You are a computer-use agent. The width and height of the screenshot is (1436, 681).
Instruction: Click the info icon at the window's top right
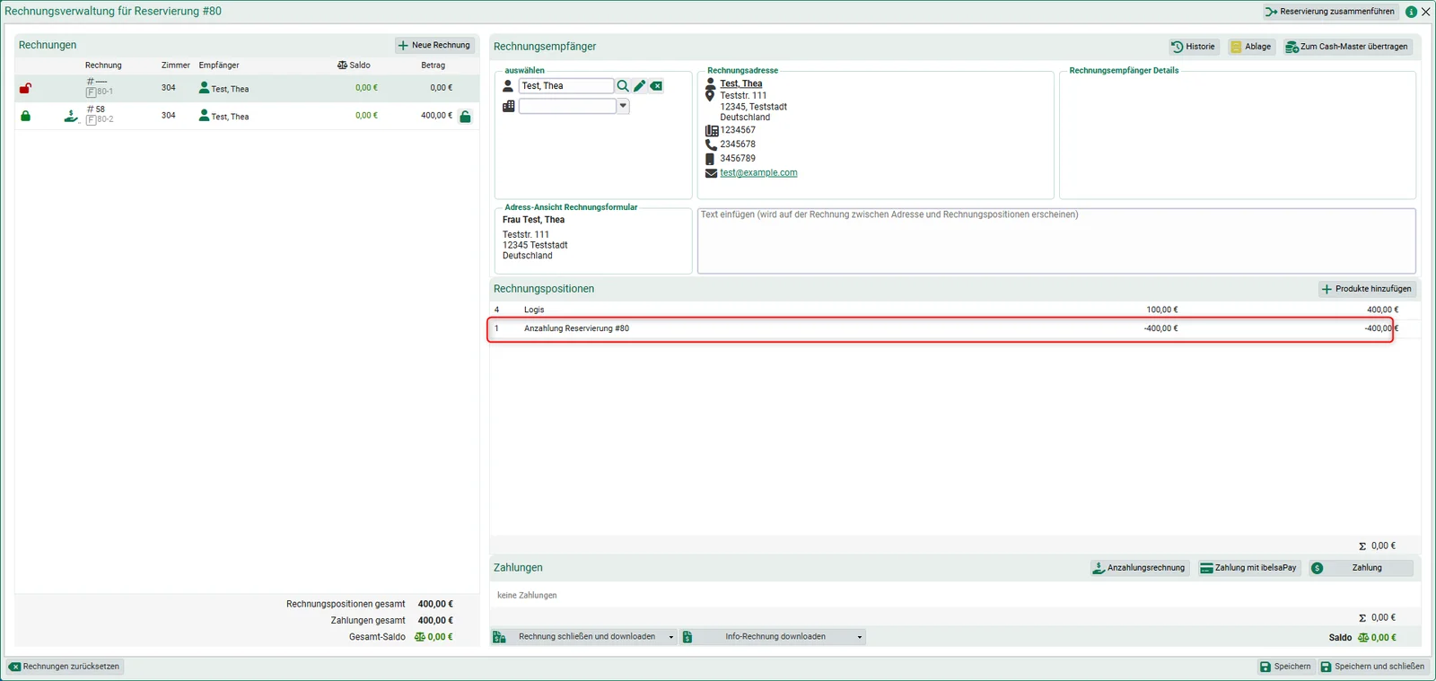tap(1411, 12)
